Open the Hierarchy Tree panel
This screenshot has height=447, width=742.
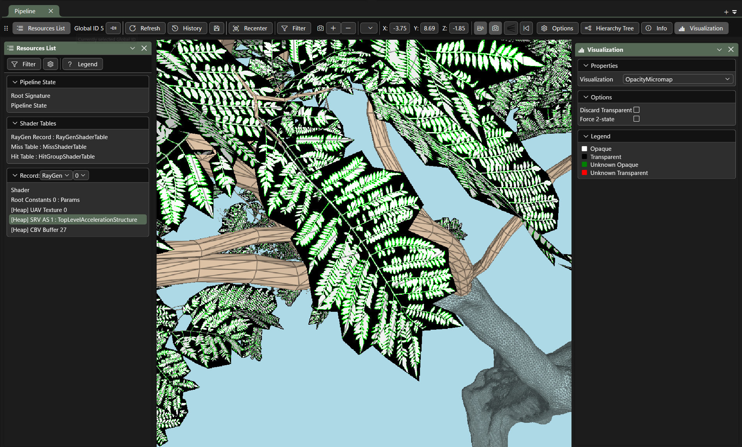pos(609,28)
